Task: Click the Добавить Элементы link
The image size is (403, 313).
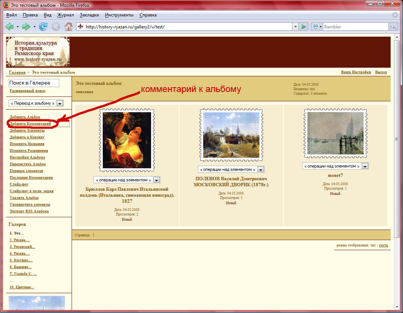Action: (x=27, y=130)
